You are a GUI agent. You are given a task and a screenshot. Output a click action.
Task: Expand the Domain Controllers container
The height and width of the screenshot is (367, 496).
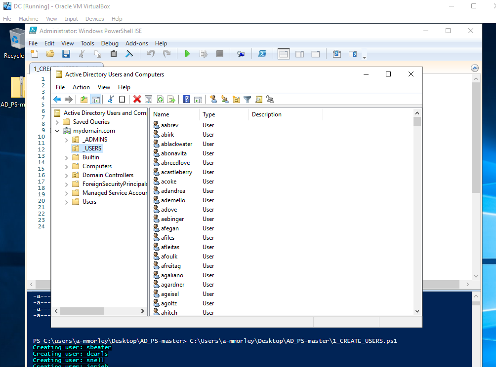pyautogui.click(x=66, y=175)
